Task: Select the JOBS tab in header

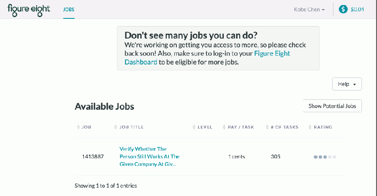Action: pyautogui.click(x=69, y=9)
